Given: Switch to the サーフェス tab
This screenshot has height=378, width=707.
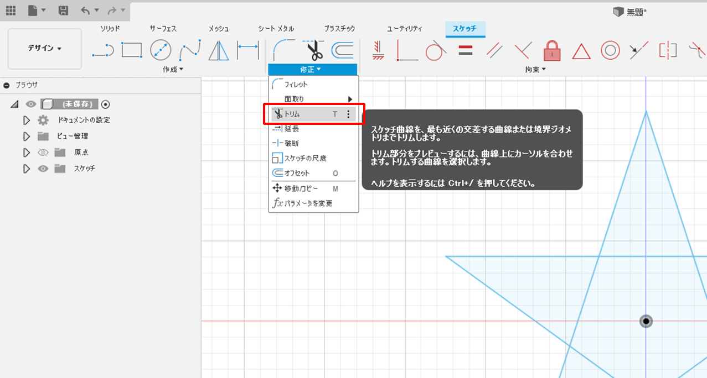Looking at the screenshot, I should (x=163, y=28).
